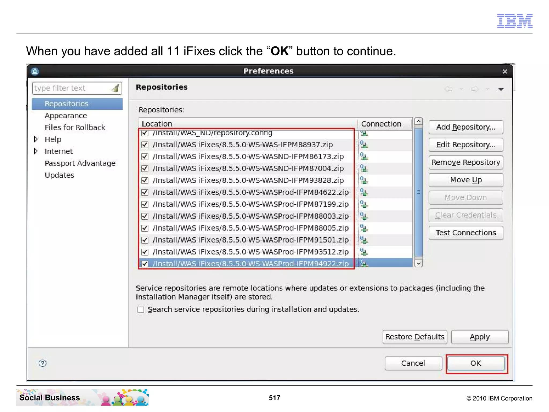
Task: Click the Add Repository button
Action: tap(466, 127)
